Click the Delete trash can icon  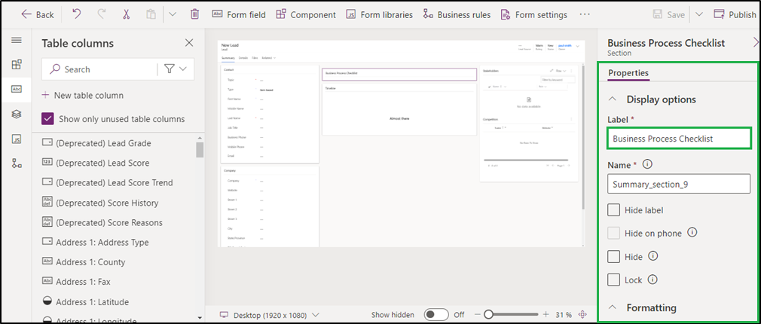pyautogui.click(x=194, y=14)
